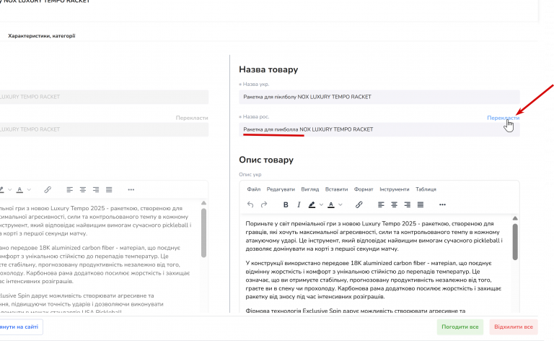The height and width of the screenshot is (341, 554).
Task: Approve all with Погодити все
Action: pyautogui.click(x=460, y=327)
